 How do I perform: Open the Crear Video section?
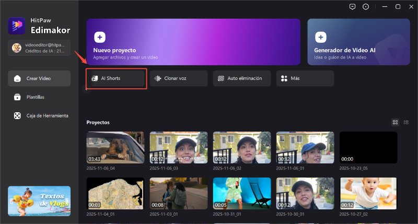point(39,78)
